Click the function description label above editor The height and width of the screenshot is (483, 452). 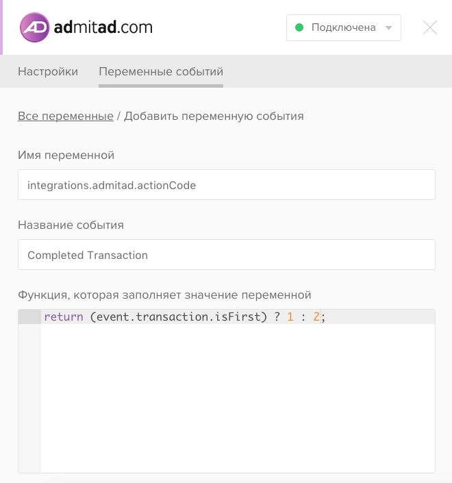coord(164,295)
